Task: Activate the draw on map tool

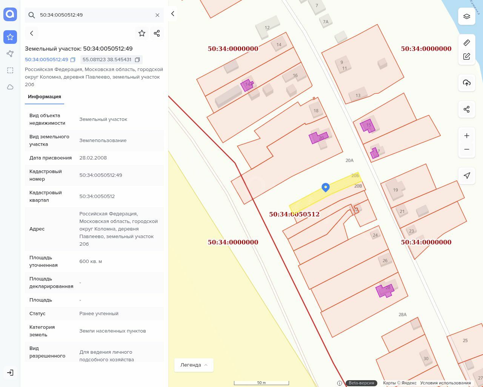Action: click(467, 56)
